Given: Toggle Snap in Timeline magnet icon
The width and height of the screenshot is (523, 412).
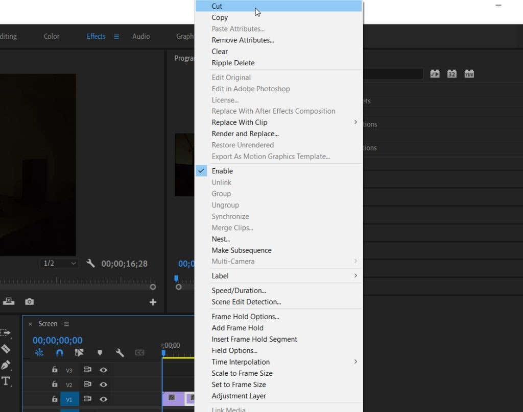Looking at the screenshot, I should pos(59,353).
